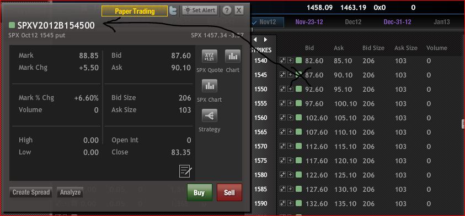
Task: Click the plus icon in the 1570 strike row
Action: [x=290, y=146]
